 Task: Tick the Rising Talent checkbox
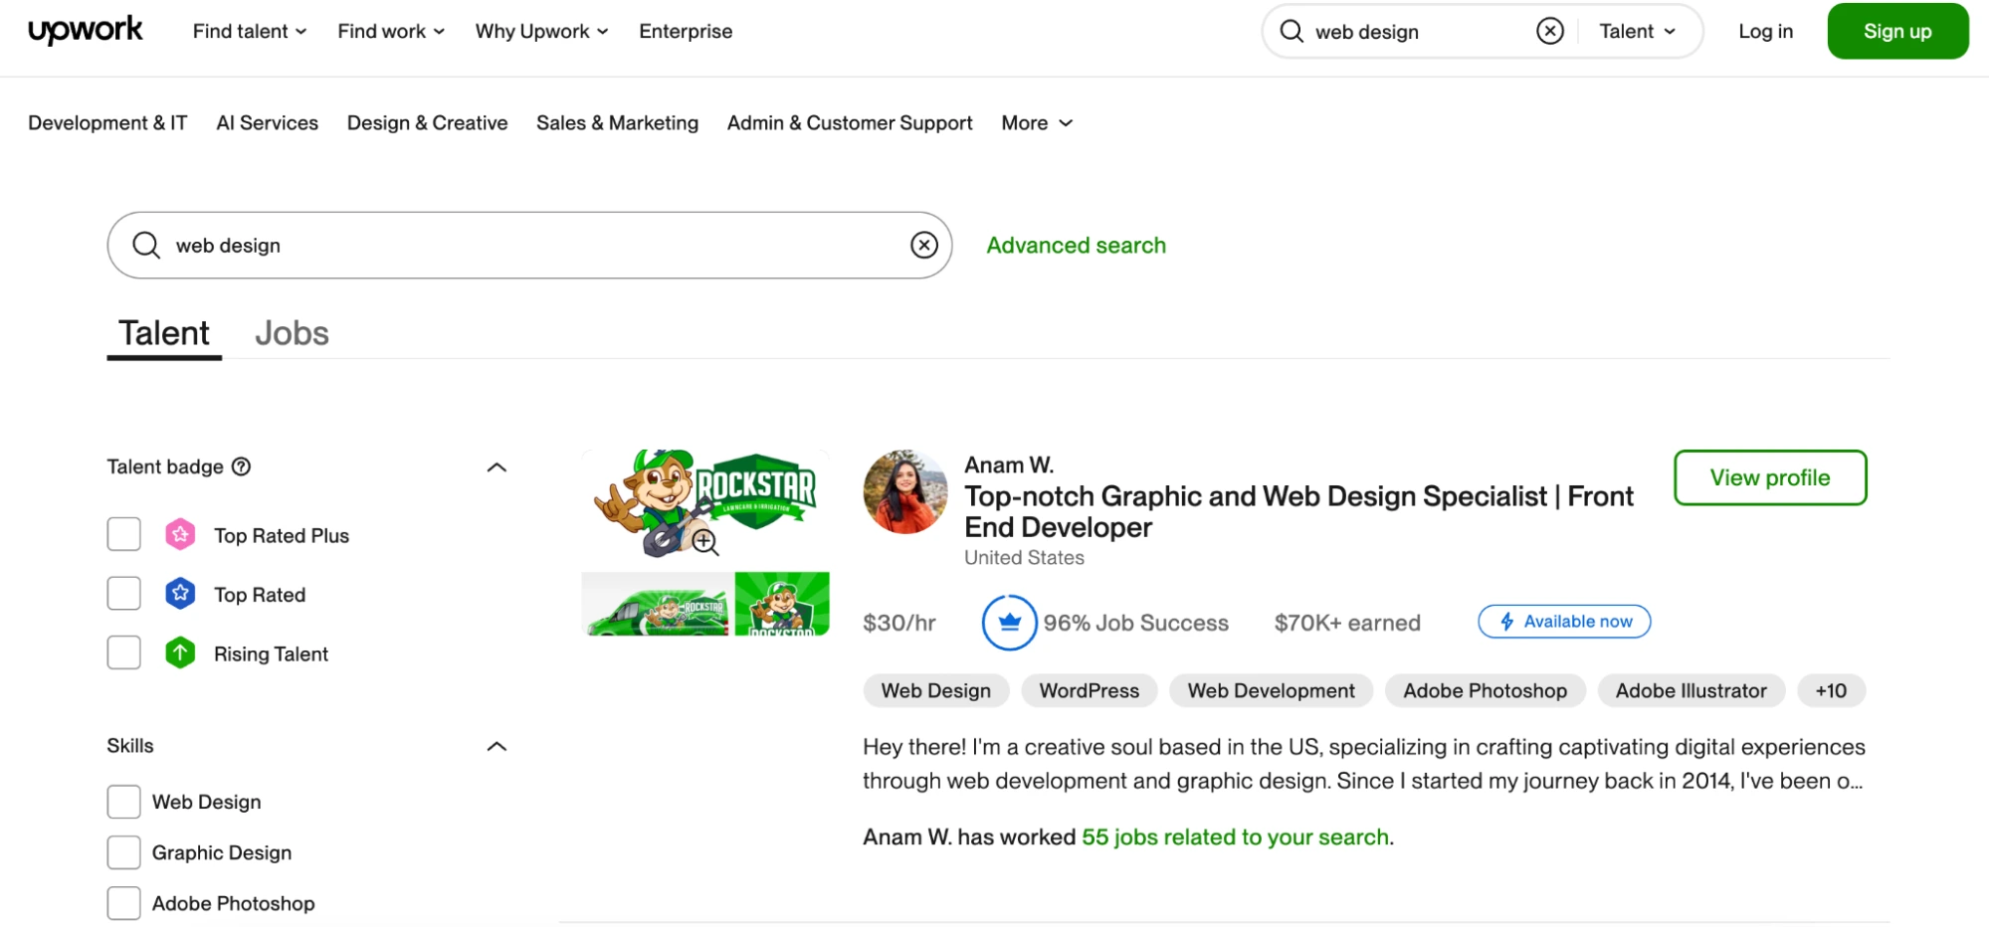(x=124, y=652)
